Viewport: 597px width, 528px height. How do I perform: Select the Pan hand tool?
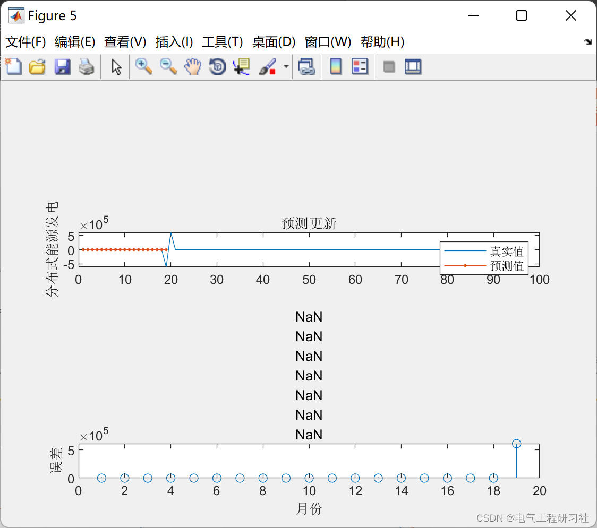point(193,66)
